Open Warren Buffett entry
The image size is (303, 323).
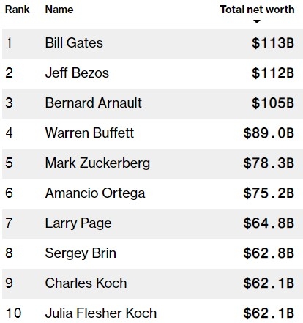click(x=89, y=133)
